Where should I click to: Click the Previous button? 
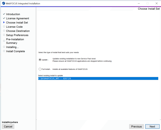coord(136,126)
